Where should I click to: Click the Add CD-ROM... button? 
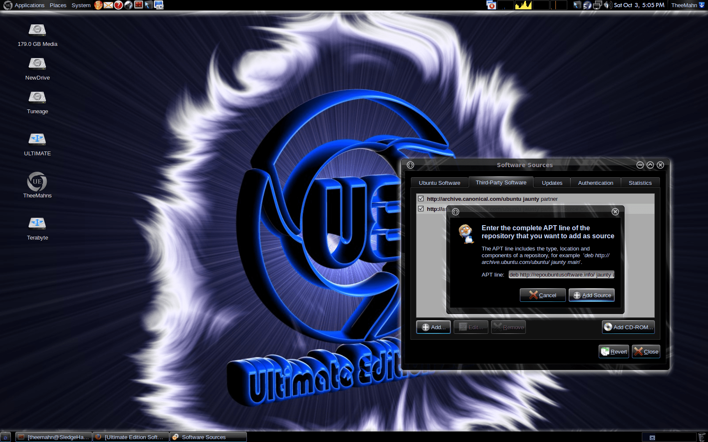pyautogui.click(x=628, y=327)
